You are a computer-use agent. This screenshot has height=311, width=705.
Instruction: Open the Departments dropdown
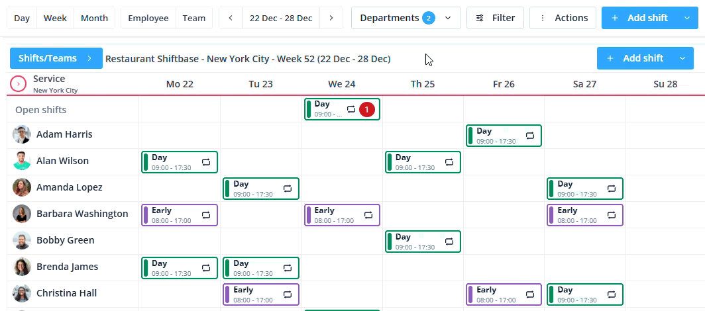click(x=406, y=18)
